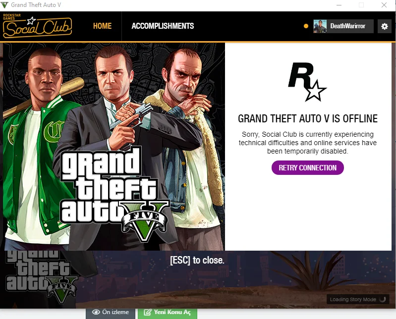
Task: Click the Grand Theft Auto V cover artwork
Action: (114, 147)
